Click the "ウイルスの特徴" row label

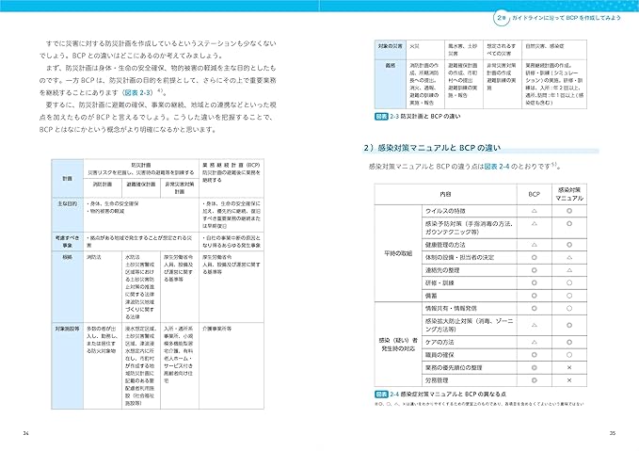445,211
